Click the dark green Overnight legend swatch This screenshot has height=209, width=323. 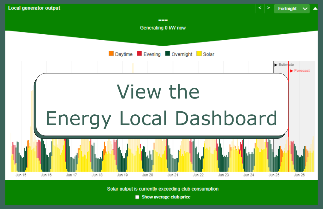point(167,54)
